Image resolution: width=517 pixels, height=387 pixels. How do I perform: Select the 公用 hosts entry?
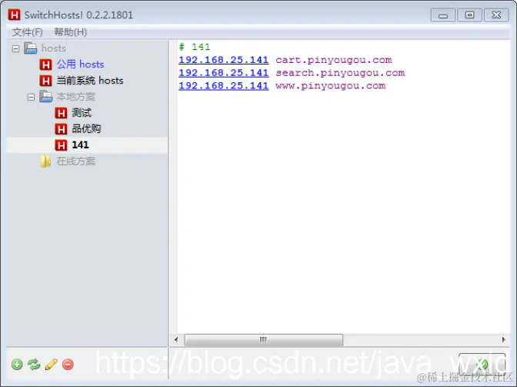coord(80,64)
